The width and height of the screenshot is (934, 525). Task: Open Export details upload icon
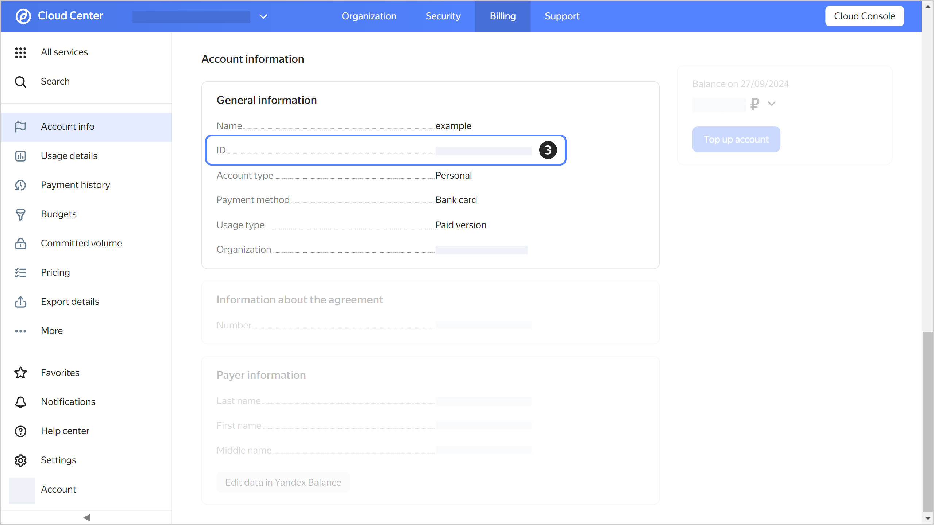20,302
